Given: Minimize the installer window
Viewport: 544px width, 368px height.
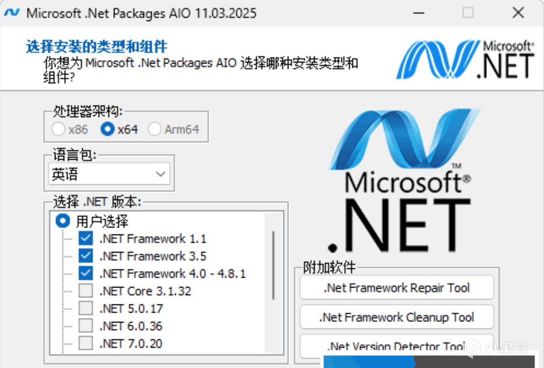Looking at the screenshot, I should point(419,13).
